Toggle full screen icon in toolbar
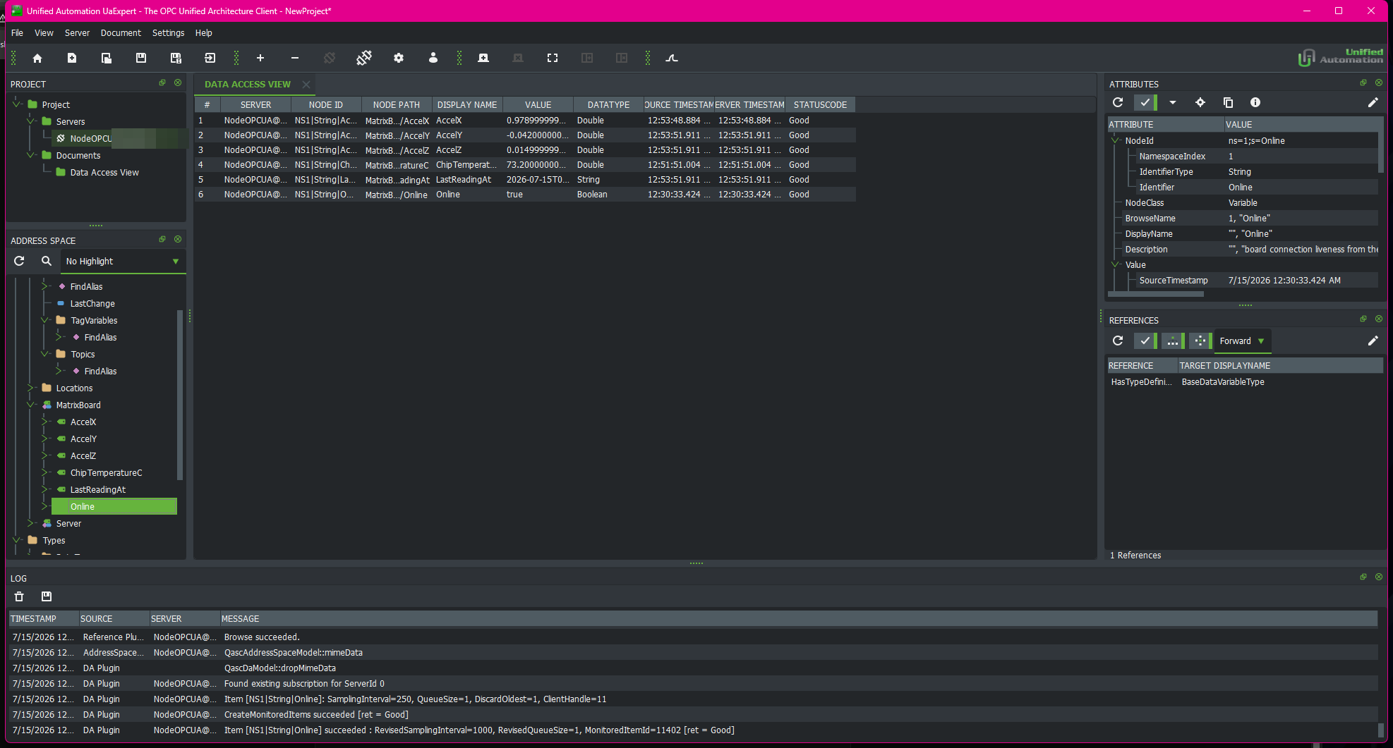The image size is (1393, 748). point(553,59)
